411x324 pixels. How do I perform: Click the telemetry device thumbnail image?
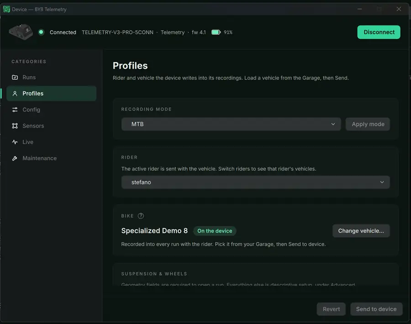[x=21, y=32]
